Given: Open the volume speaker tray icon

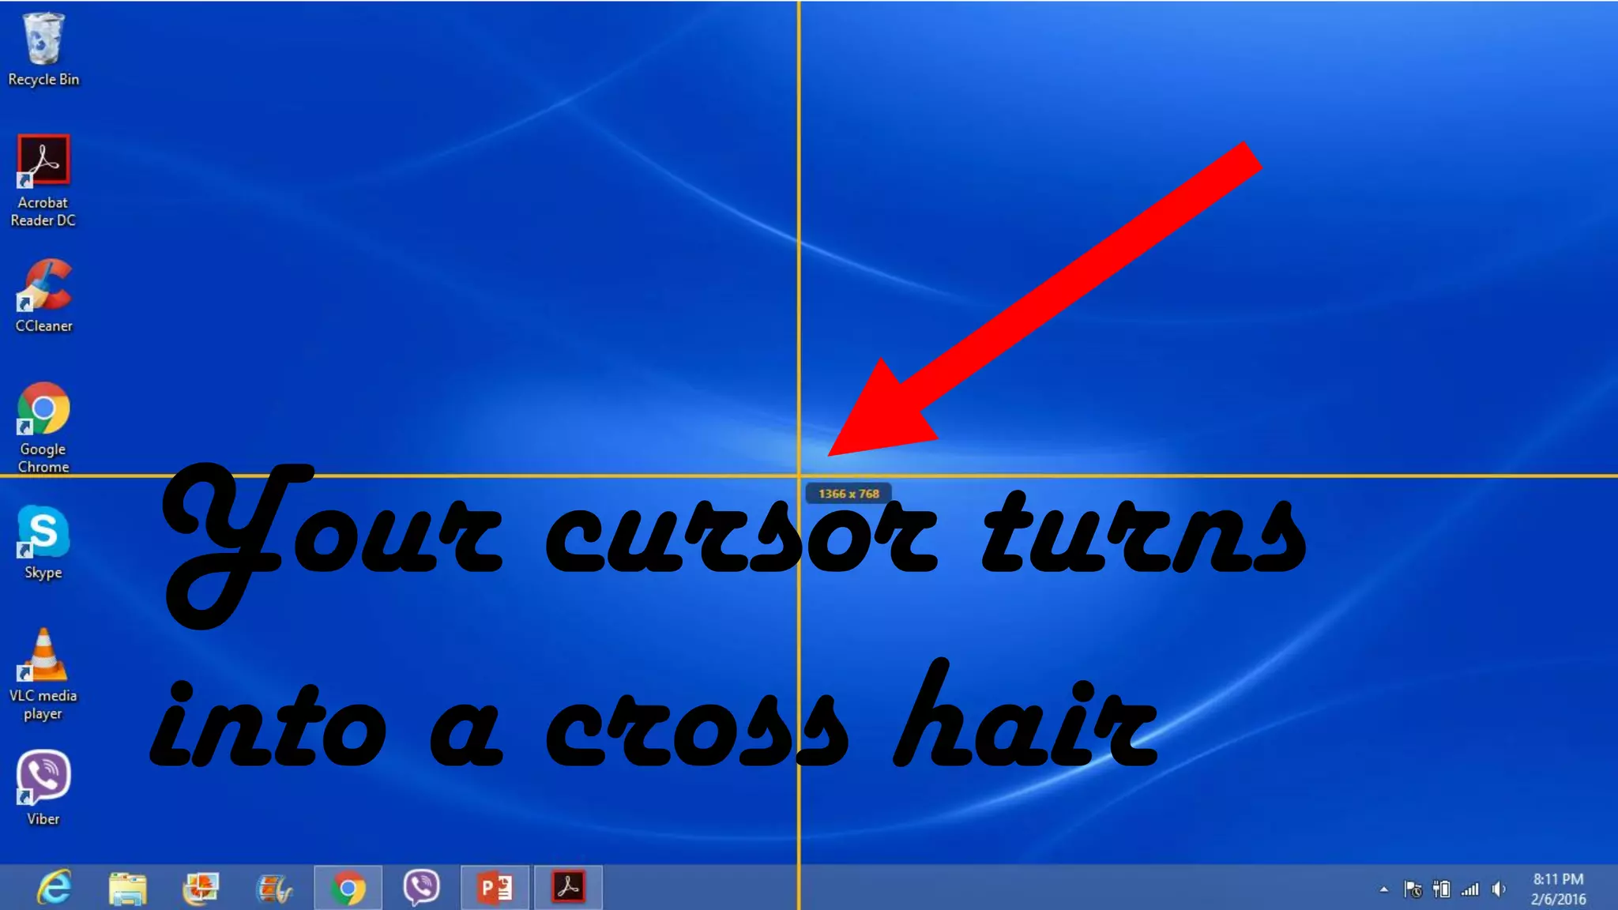Looking at the screenshot, I should click(1499, 889).
